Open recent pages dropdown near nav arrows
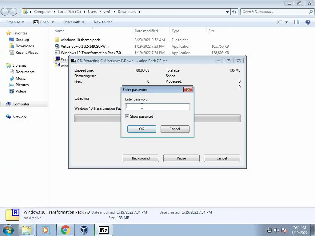This screenshot has height=236, width=315. 19,12
